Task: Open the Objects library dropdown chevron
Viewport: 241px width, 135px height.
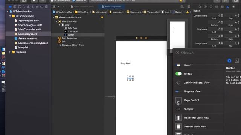Action: coord(177,52)
